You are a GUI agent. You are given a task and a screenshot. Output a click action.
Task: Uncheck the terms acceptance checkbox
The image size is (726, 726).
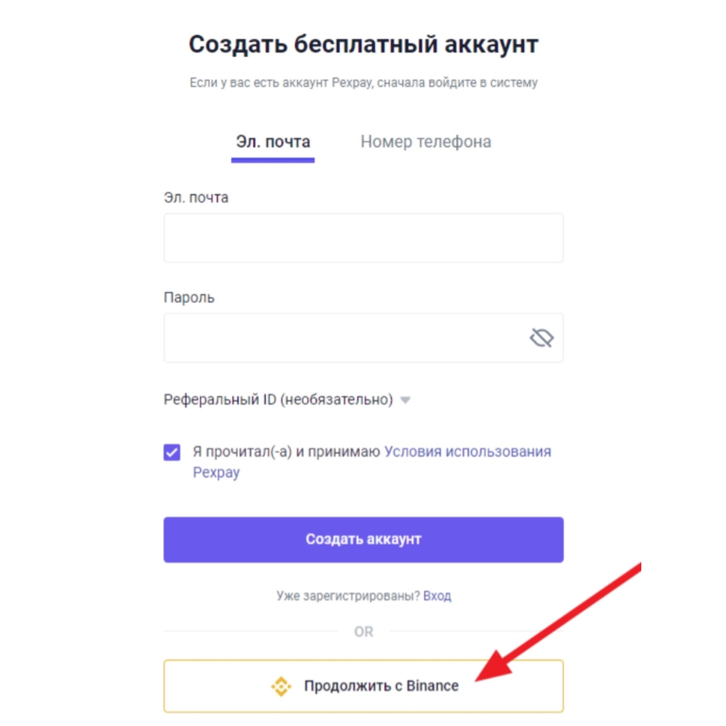(172, 452)
